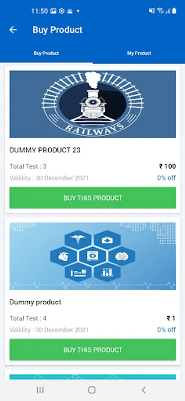The width and height of the screenshot is (185, 401).
Task: Tap the back arrow icon
Action: click(13, 30)
